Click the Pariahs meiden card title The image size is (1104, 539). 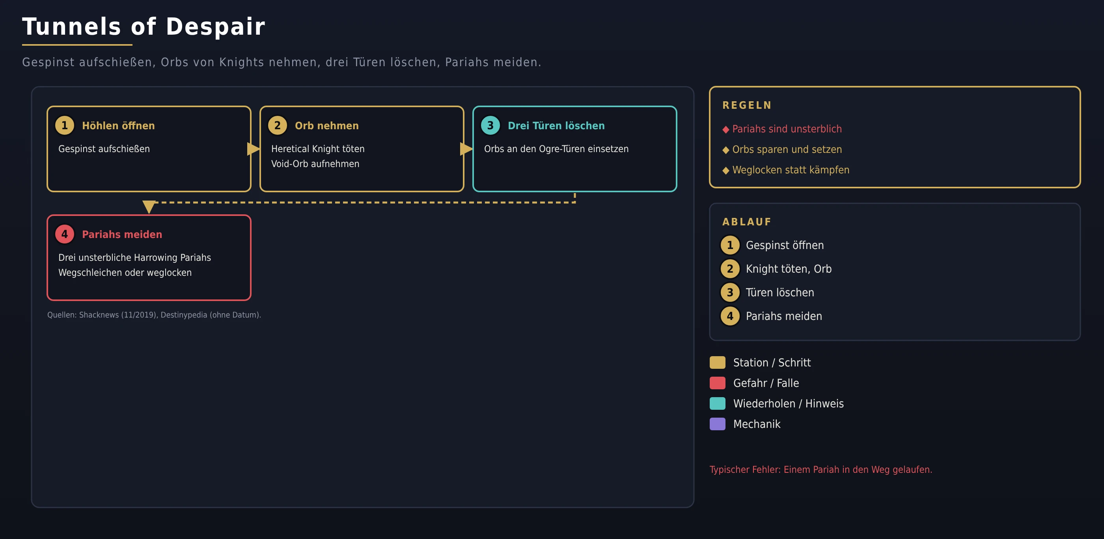pos(122,234)
